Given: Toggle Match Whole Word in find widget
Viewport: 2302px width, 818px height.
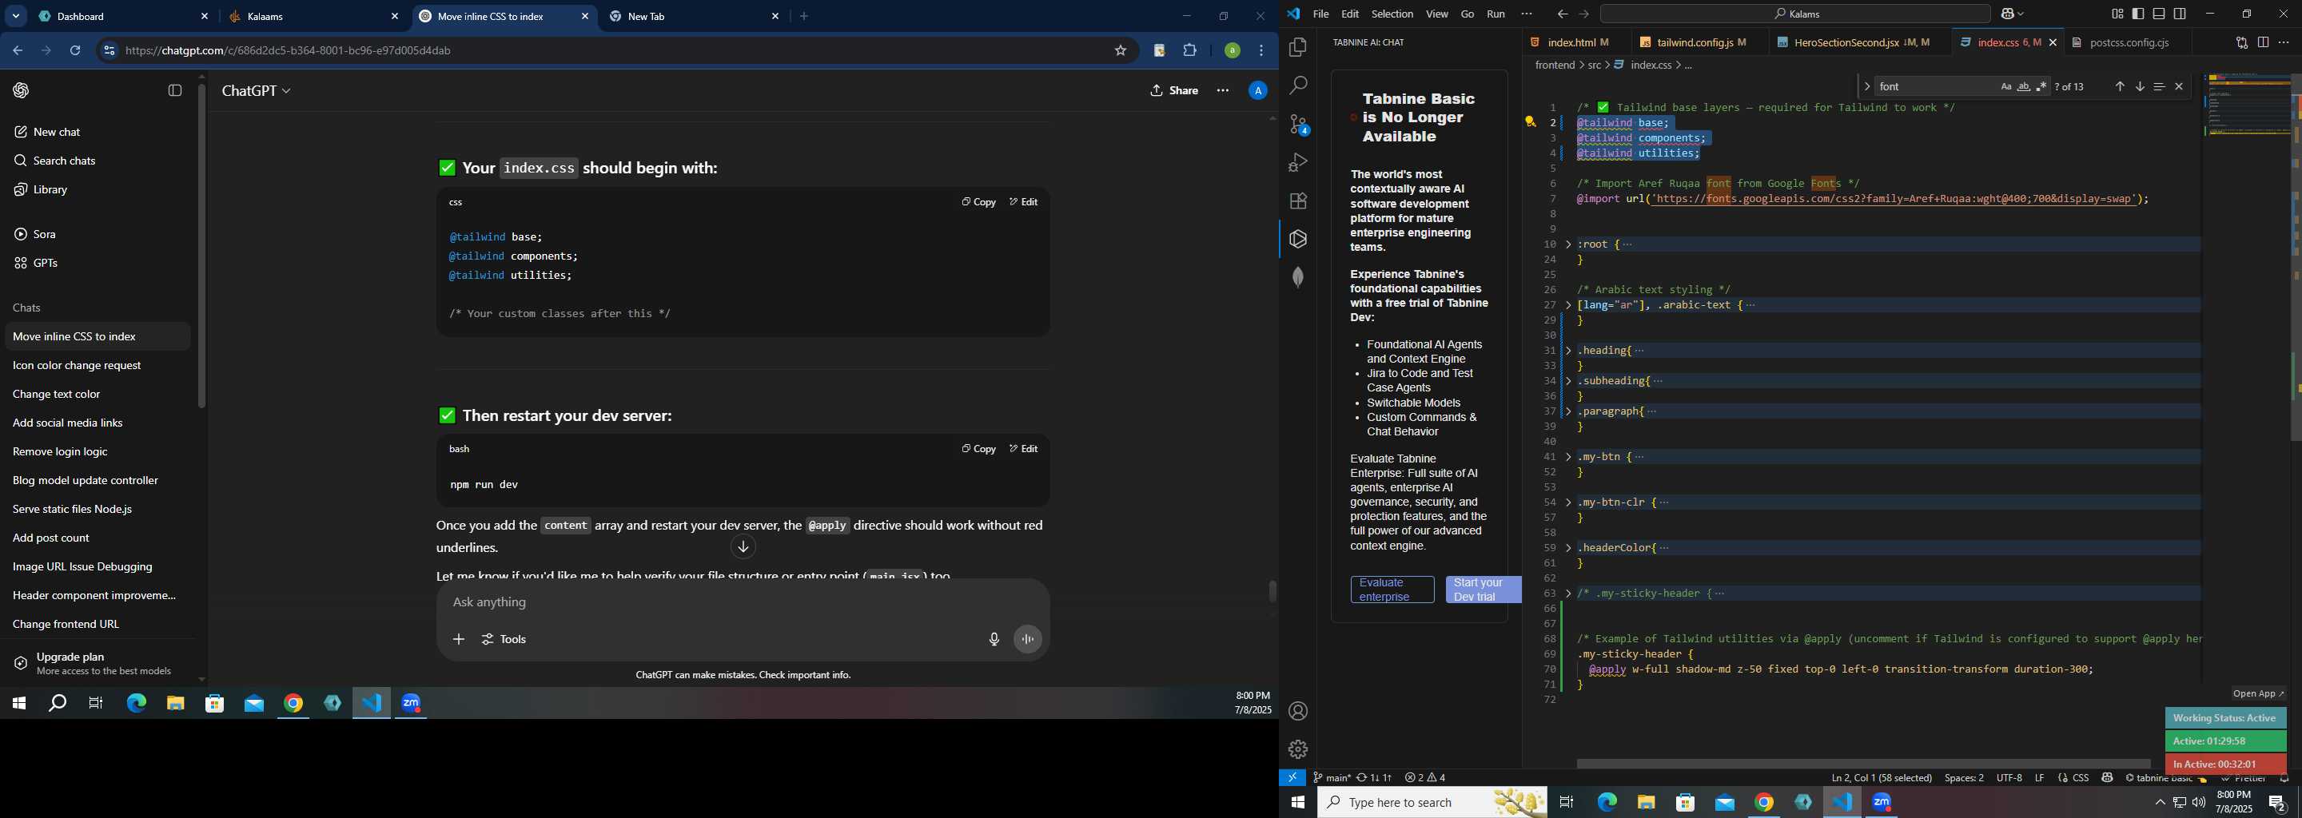Looking at the screenshot, I should point(2023,86).
